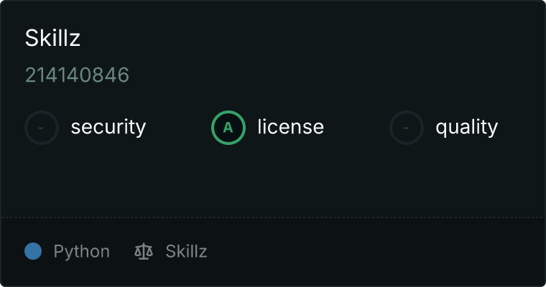
Task: Open the Skillz card title
Action: click(52, 37)
